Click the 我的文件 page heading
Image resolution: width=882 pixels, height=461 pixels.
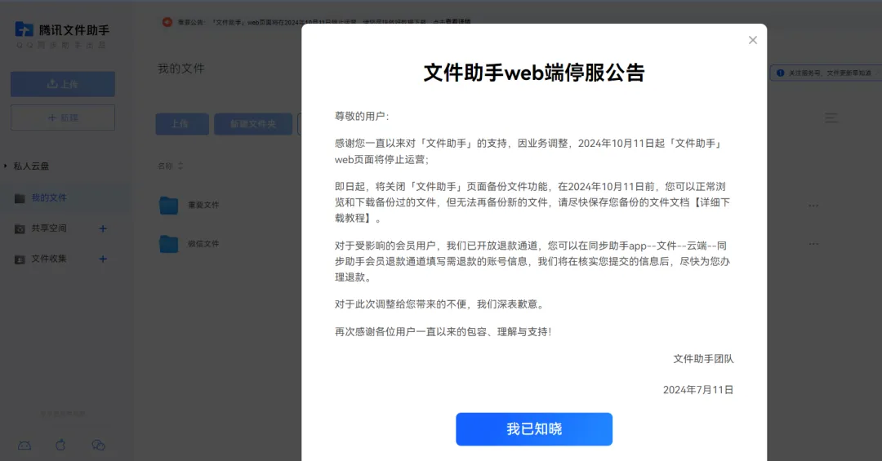pyautogui.click(x=180, y=69)
